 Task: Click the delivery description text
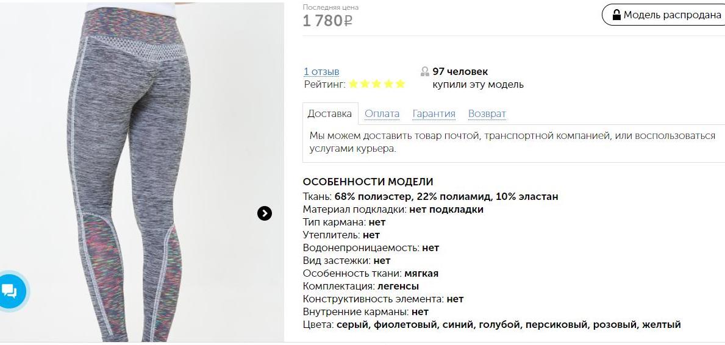[512, 141]
